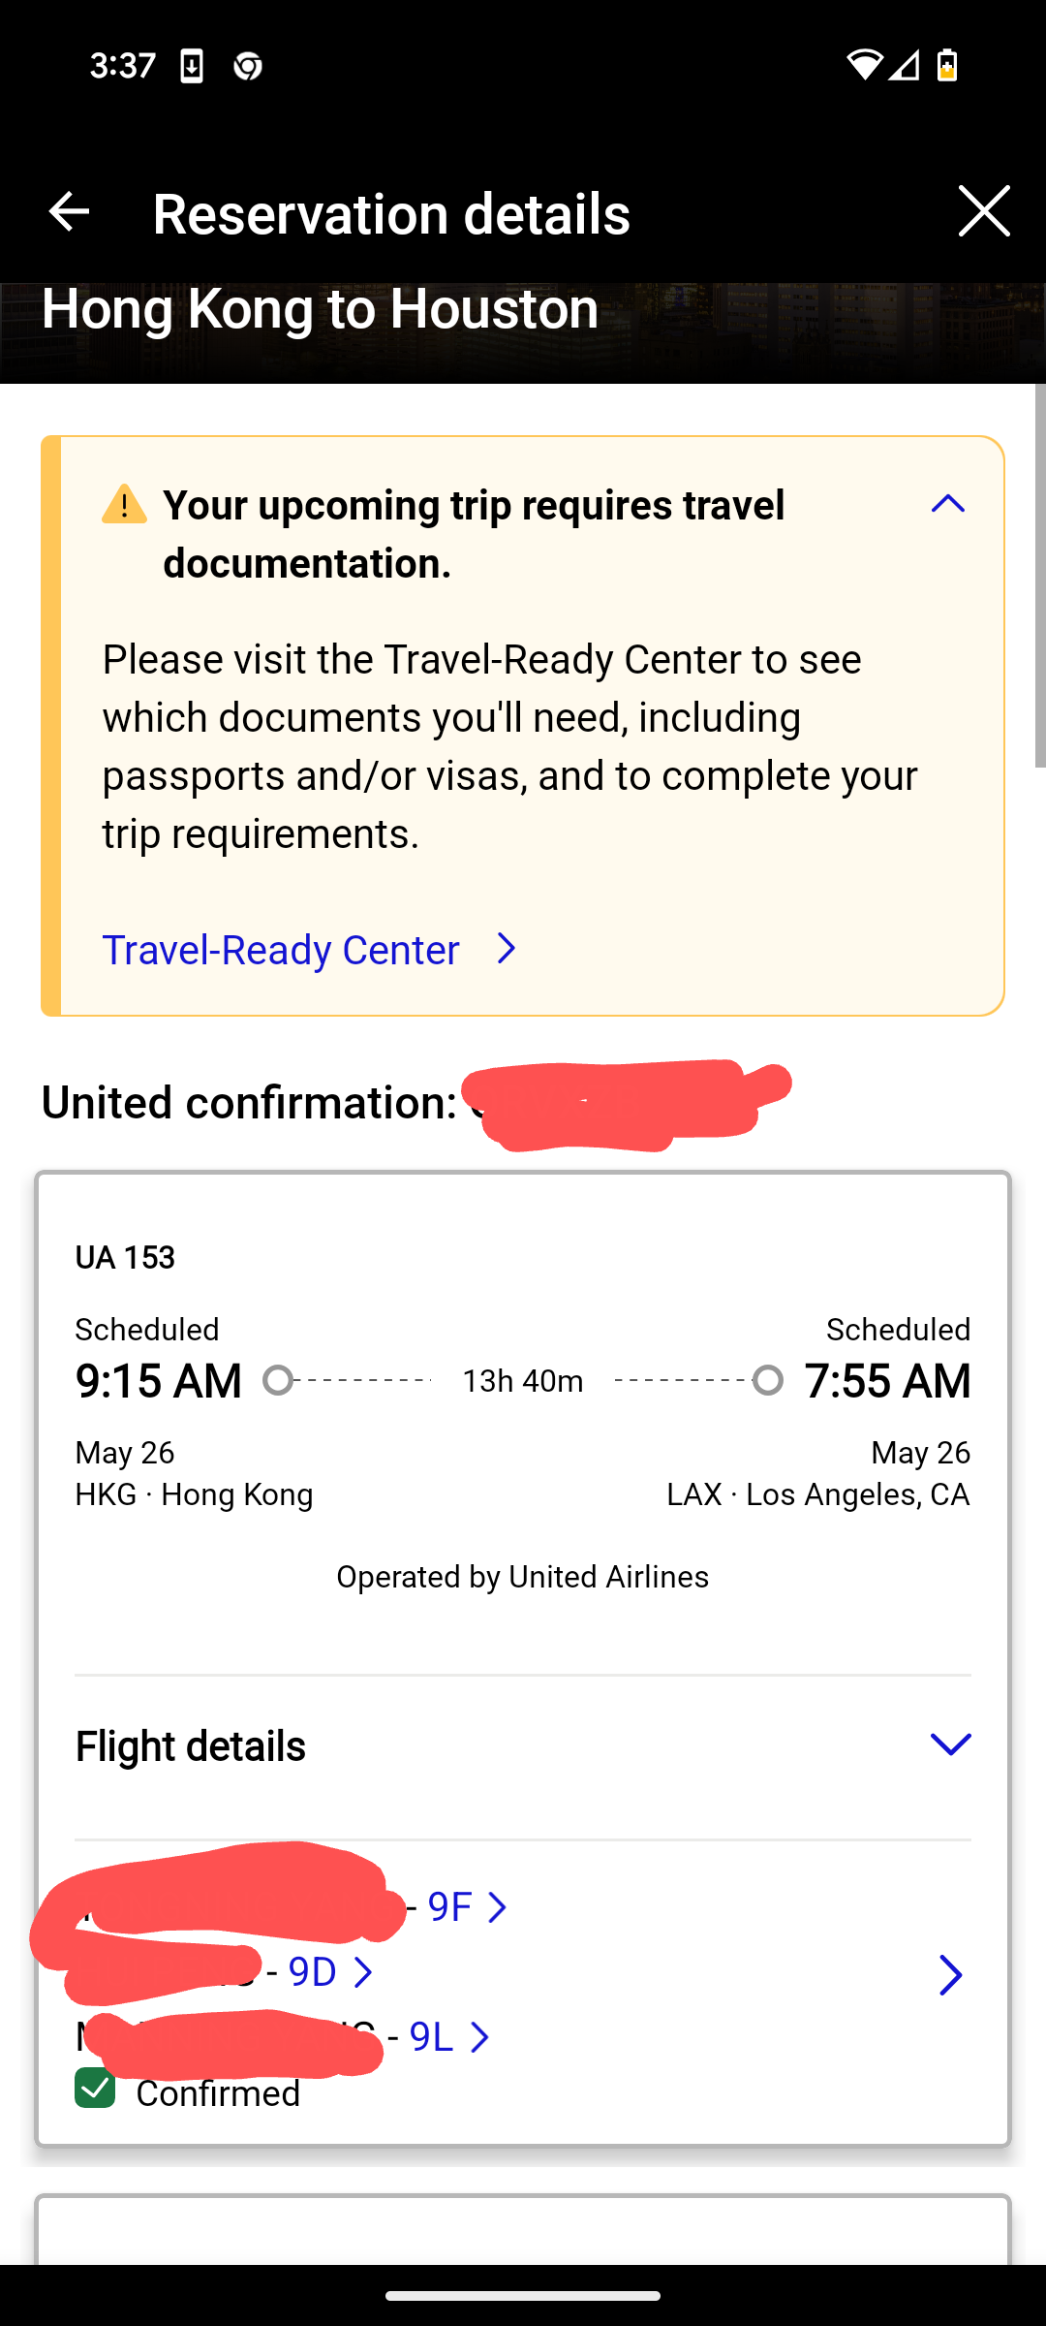Expand the Flight details section

949,1744
